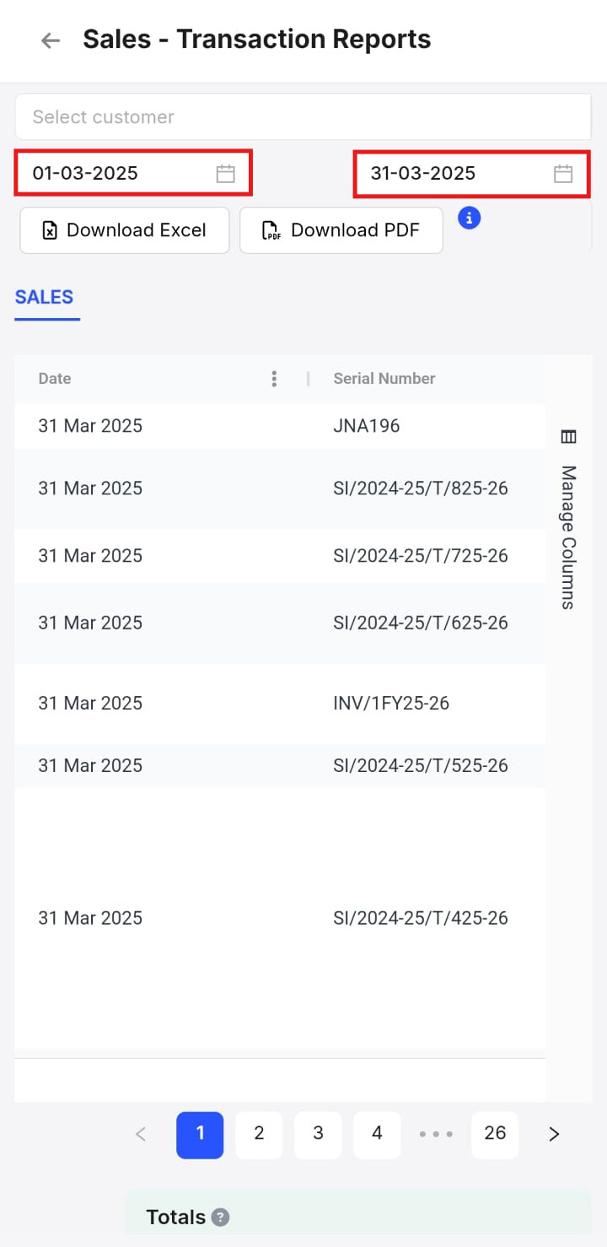607x1247 pixels.
Task: Open the Select customer dropdown
Action: click(x=303, y=117)
